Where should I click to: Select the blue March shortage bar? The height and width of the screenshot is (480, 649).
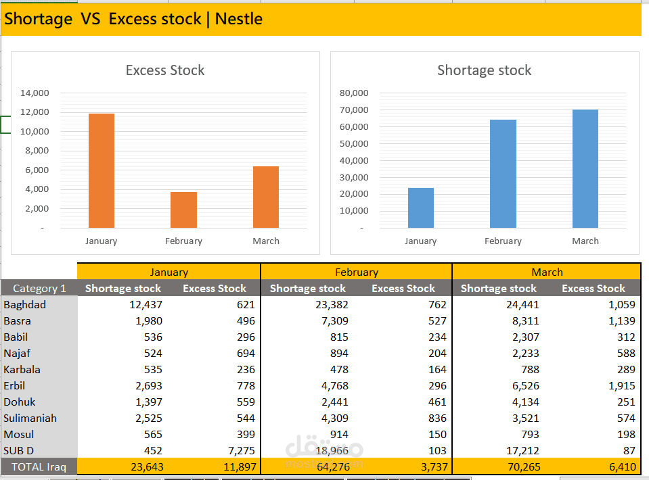coord(585,168)
